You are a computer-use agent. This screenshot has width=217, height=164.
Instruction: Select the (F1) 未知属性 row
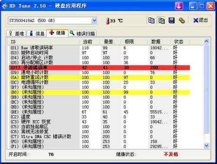(x=99, y=146)
